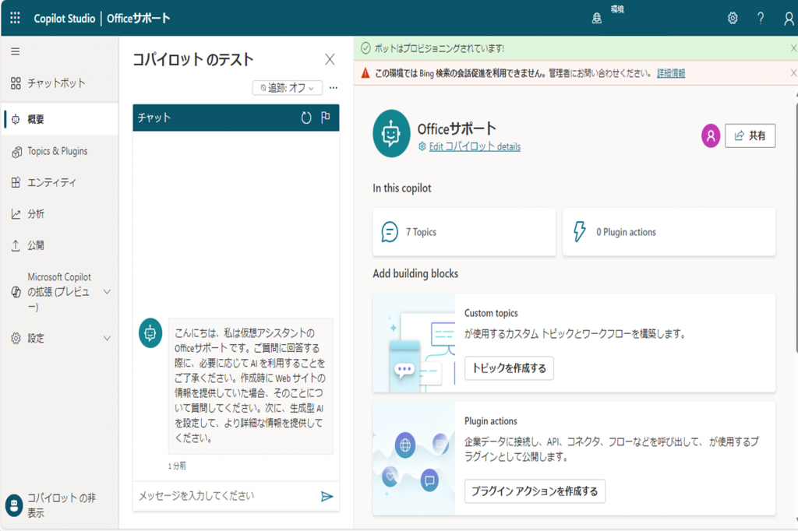The image size is (798, 531).
Task: Click the 'チャット' chat header title
Action: click(x=154, y=118)
